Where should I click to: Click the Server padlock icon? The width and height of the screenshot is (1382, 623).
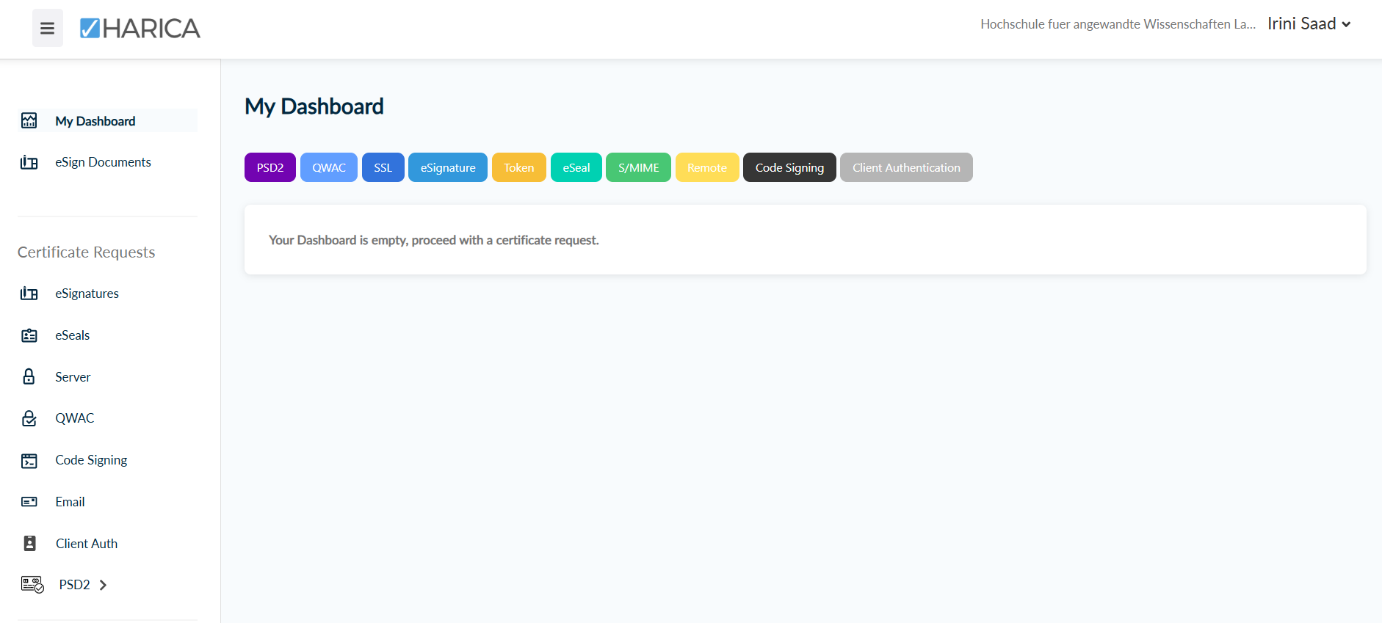point(29,376)
